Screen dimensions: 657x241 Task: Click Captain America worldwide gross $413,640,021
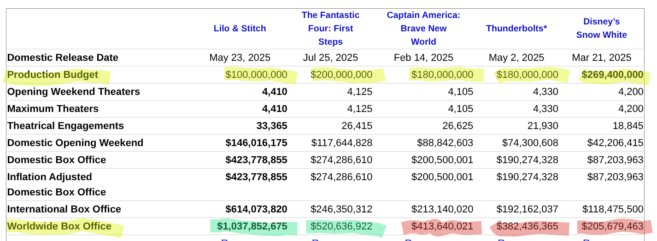[x=442, y=226]
